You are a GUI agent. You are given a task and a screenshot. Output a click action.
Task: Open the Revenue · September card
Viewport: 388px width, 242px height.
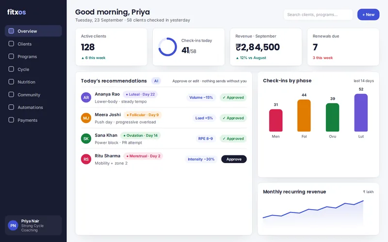pos(266,47)
